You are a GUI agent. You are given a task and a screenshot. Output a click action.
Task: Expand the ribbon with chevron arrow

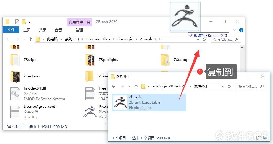(x=235, y=30)
